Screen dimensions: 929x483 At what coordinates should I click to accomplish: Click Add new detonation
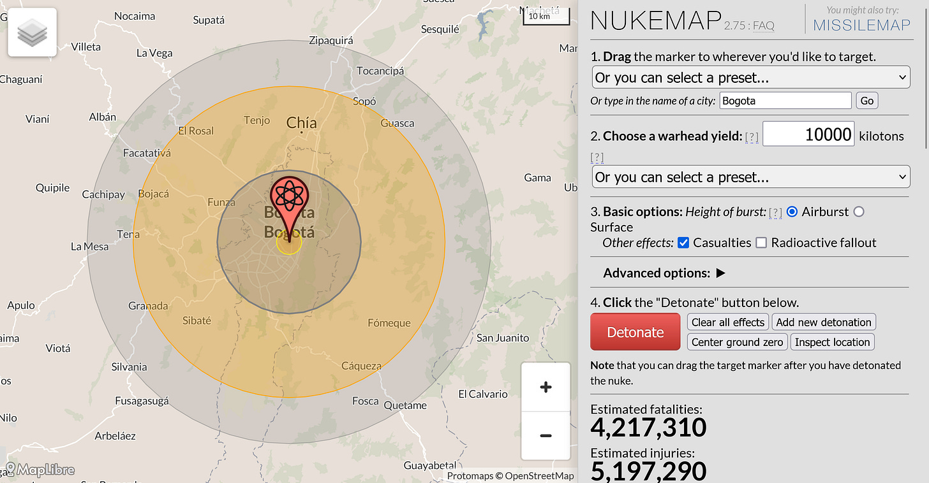coord(824,322)
